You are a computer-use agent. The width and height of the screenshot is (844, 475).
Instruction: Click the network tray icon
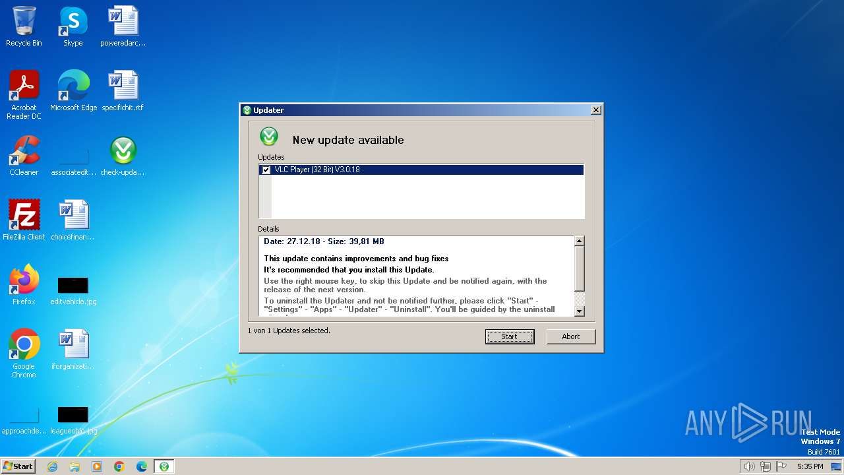tap(766, 466)
